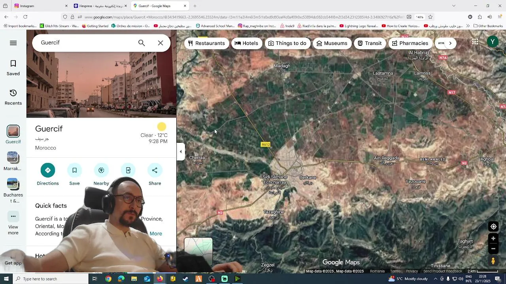Open the Google Maps hamburger menu
The width and height of the screenshot is (506, 284).
(13, 43)
